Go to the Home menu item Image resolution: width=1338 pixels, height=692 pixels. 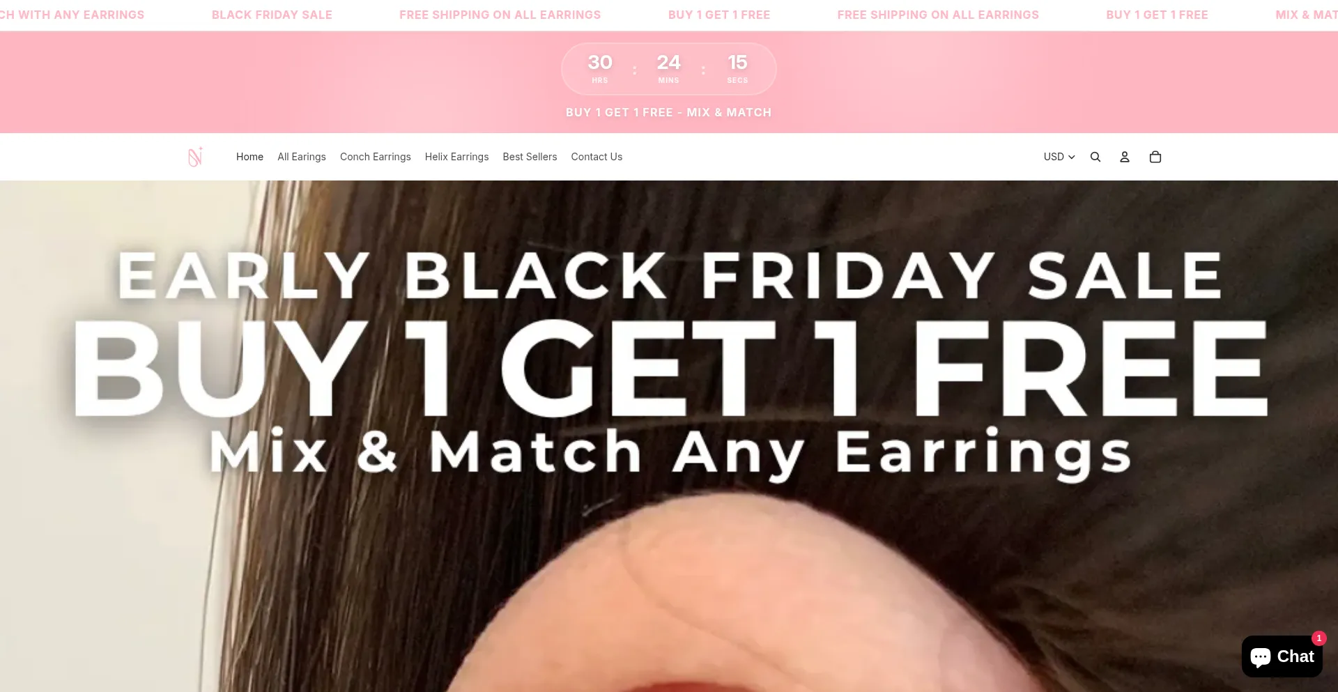(249, 157)
